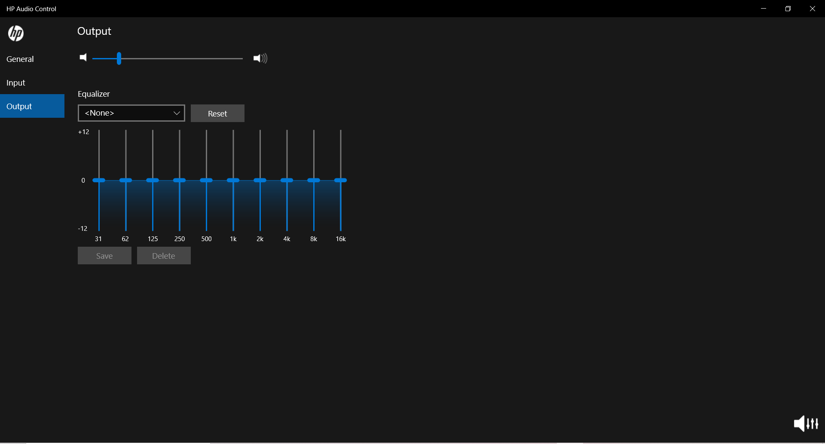825x444 pixels.
Task: Click the loud speaker icon to raise volume
Action: pyautogui.click(x=260, y=58)
